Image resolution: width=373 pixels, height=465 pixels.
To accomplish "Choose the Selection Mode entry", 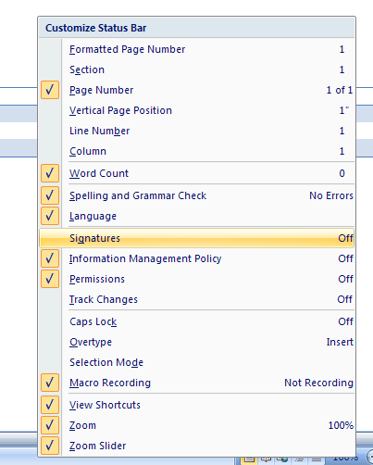I will pos(197,362).
